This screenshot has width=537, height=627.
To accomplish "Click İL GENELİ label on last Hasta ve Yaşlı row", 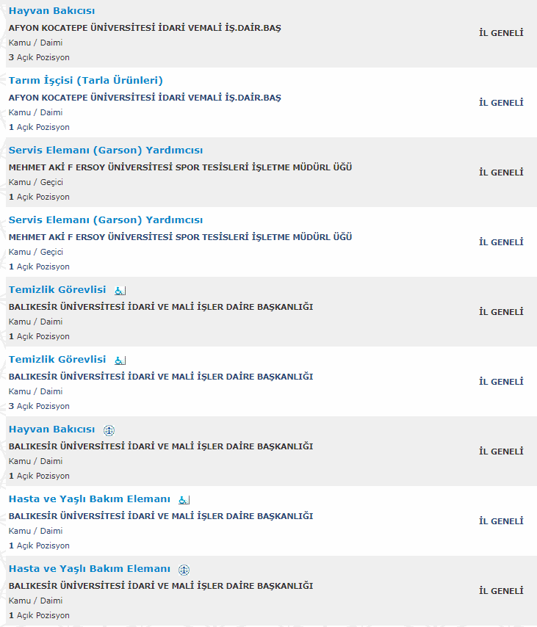I will tap(501, 591).
